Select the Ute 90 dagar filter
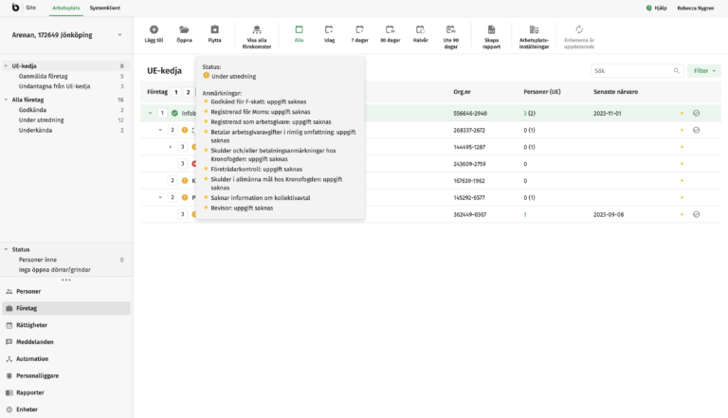728x418 pixels. 450,30
